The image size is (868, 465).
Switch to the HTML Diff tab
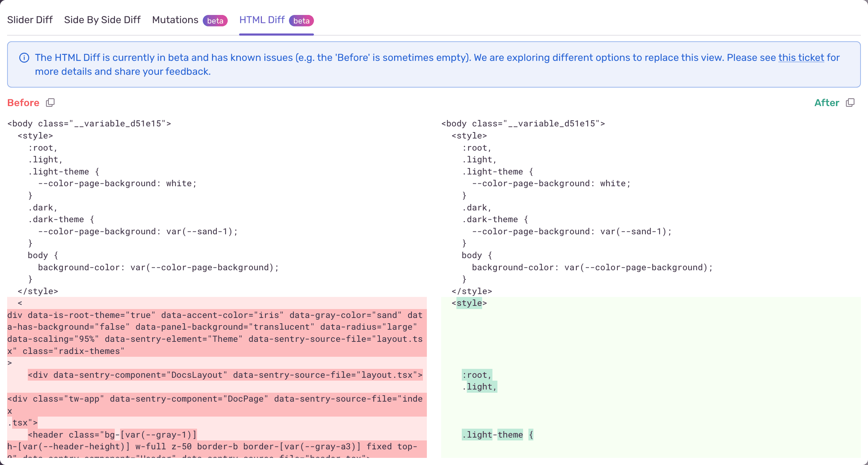[262, 20]
